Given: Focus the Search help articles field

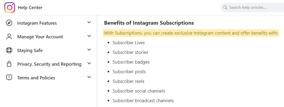Looking at the screenshot, I should pyautogui.click(x=252, y=8).
